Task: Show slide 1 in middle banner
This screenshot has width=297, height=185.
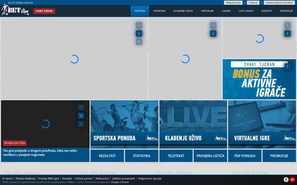Action: (213, 25)
